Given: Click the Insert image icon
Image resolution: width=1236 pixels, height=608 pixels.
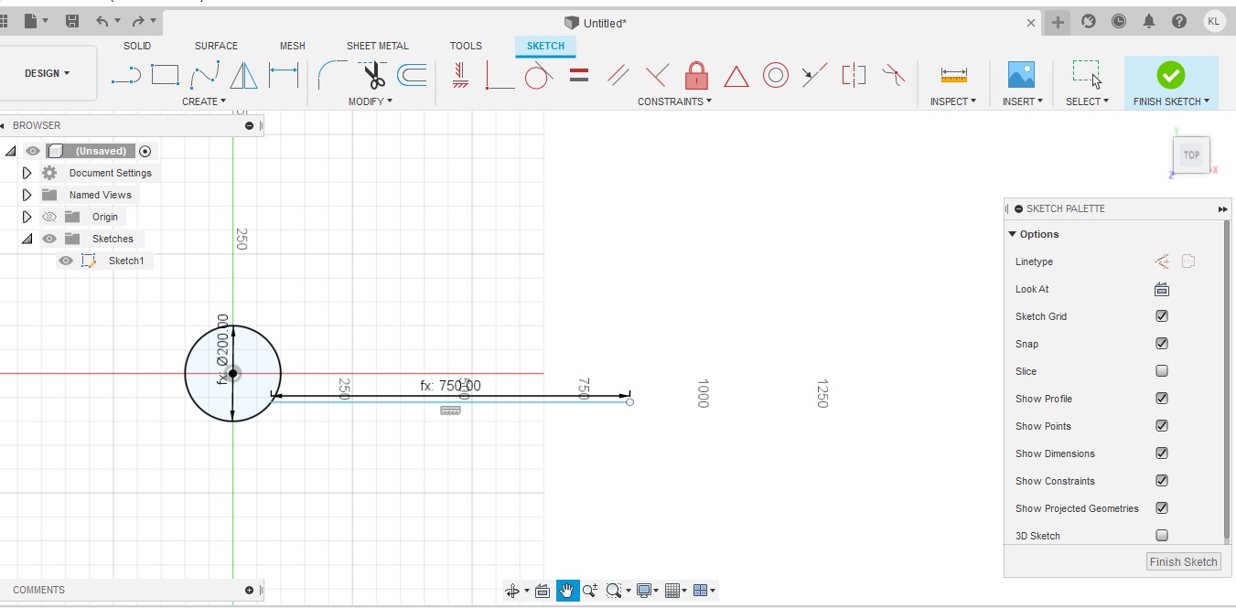Looking at the screenshot, I should [x=1021, y=75].
